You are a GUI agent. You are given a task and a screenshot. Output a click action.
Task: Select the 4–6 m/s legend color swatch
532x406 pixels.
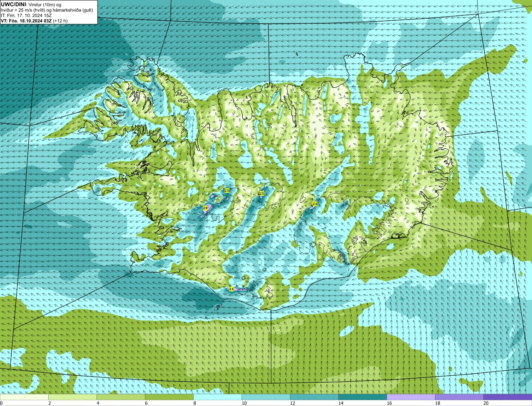coord(121,397)
